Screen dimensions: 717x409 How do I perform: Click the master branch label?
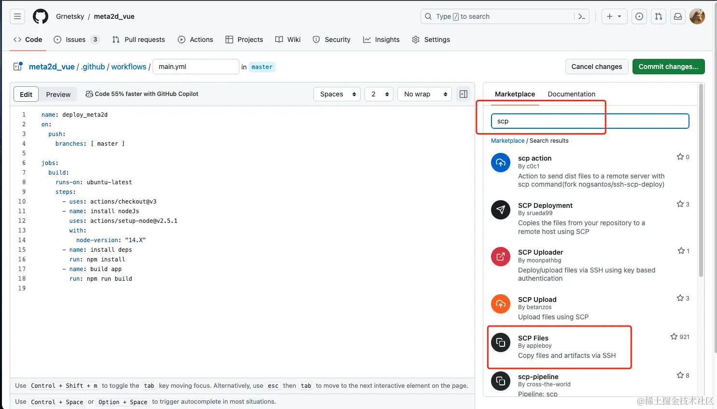(x=262, y=67)
